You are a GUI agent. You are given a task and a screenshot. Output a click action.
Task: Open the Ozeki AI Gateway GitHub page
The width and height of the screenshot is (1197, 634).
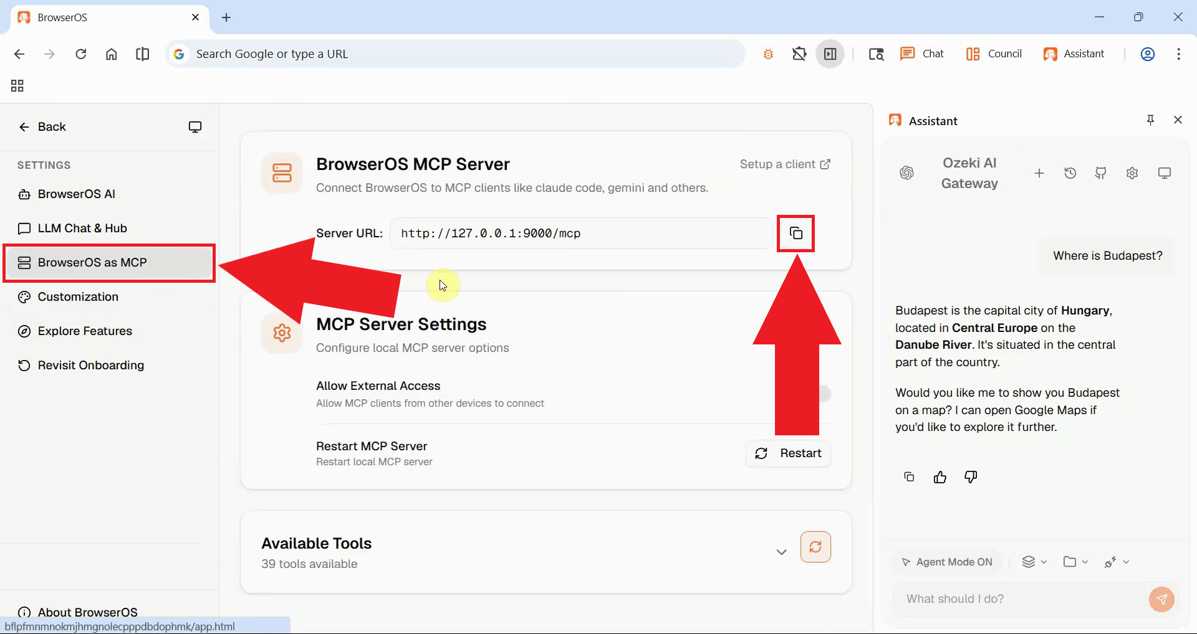click(x=1101, y=173)
